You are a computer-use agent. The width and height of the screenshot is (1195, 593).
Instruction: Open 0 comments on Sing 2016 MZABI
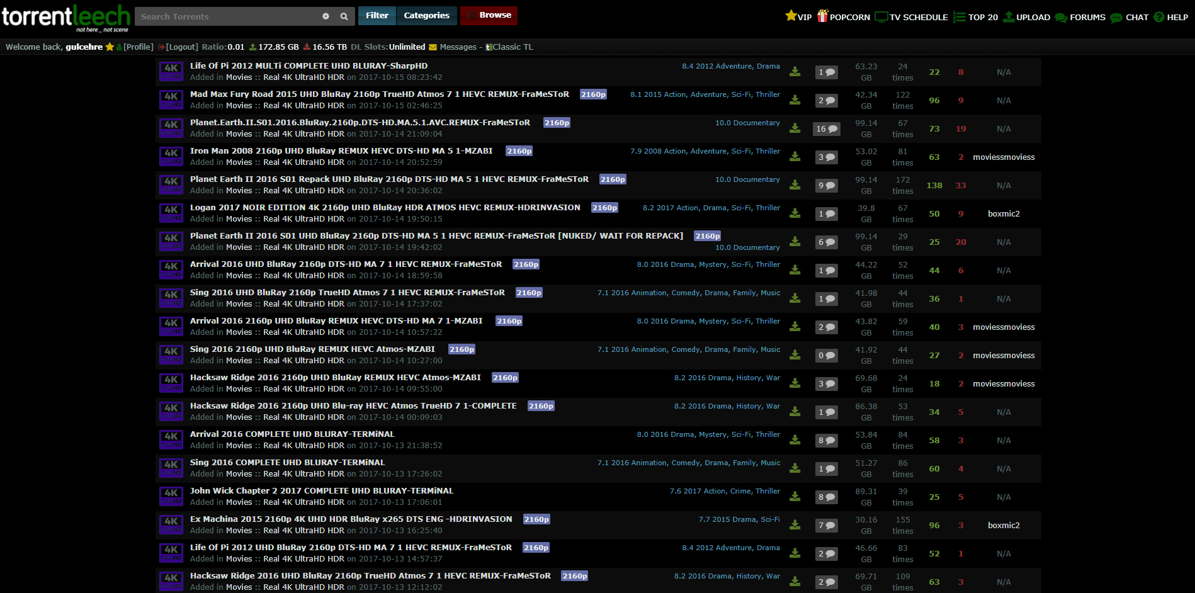point(826,355)
